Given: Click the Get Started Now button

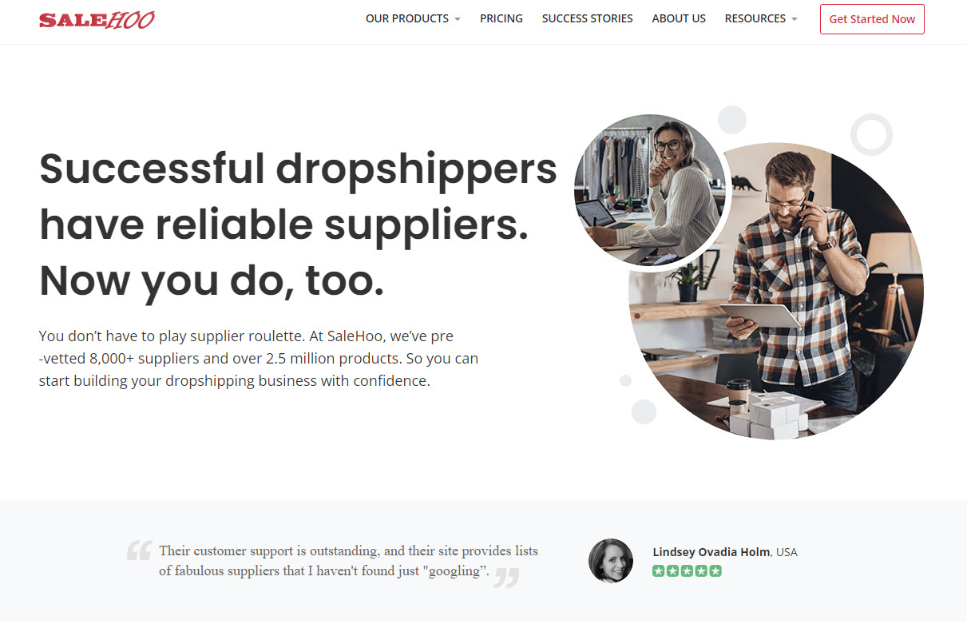Looking at the screenshot, I should (x=872, y=19).
